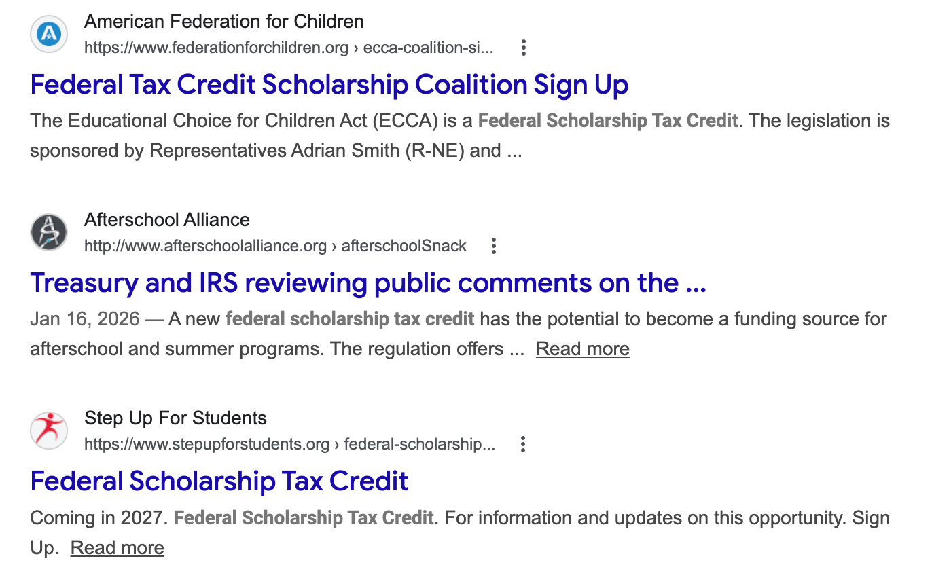Open the "Federal Scholarship Tax Credit" result title
Screen dimensions: 932x584
tap(219, 481)
